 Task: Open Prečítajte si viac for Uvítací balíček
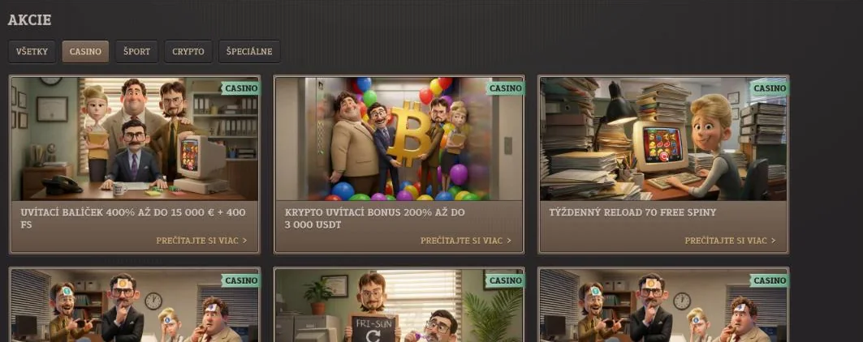[201, 241]
